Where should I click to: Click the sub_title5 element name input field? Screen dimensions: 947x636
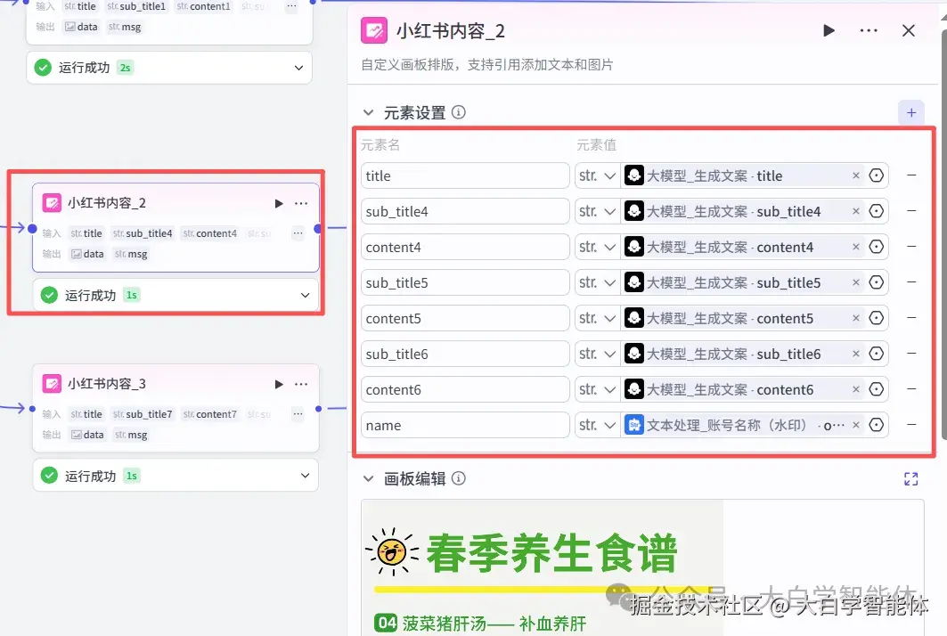(x=464, y=282)
